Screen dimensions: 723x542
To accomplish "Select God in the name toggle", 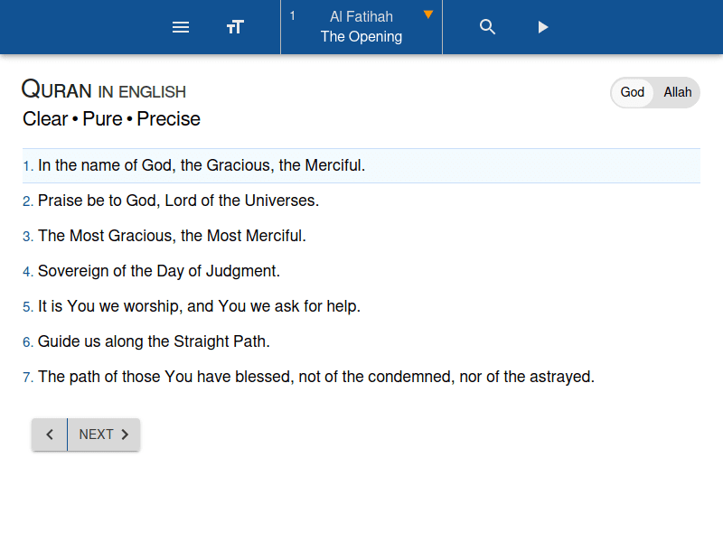I will [x=633, y=92].
